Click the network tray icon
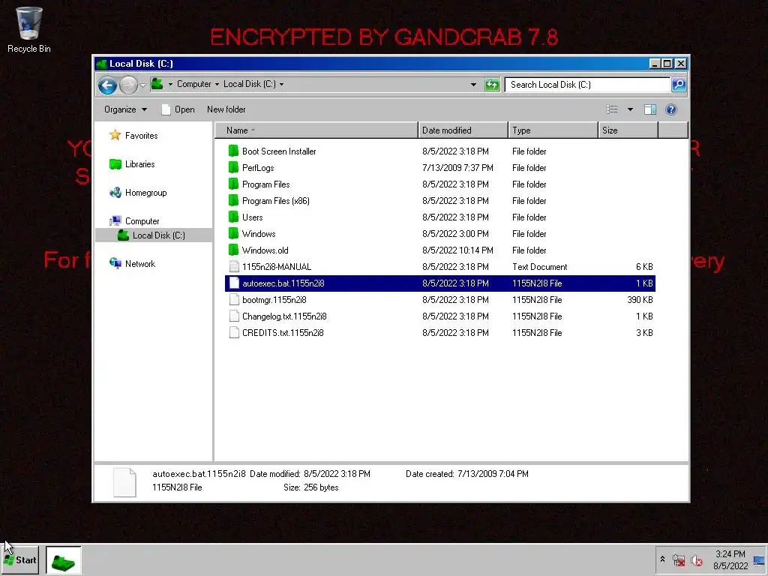This screenshot has width=768, height=576. click(x=678, y=559)
